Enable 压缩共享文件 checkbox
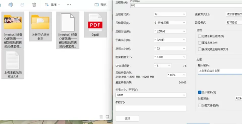Image resolution: width=242 pixels, height=124 pixels. 200,43
